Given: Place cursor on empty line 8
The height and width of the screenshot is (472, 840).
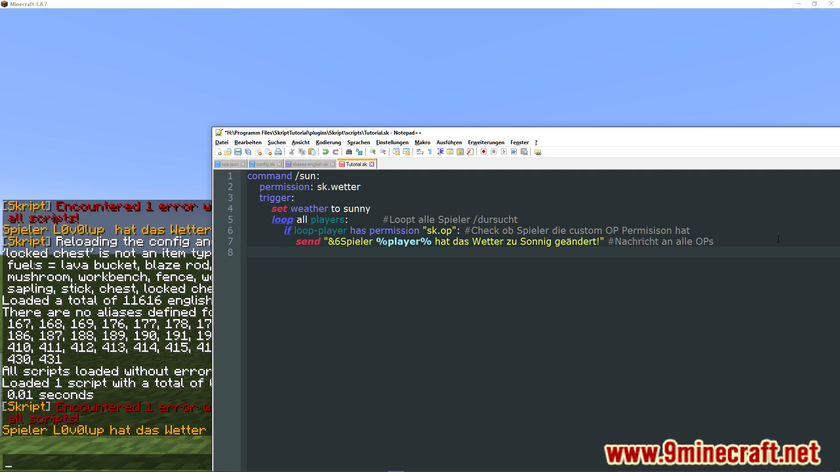Looking at the screenshot, I should [x=542, y=253].
